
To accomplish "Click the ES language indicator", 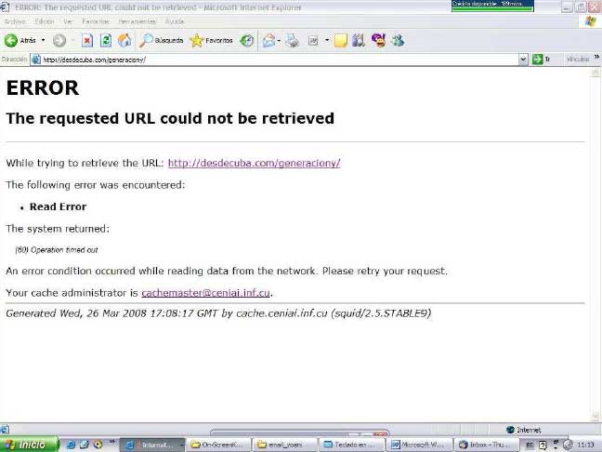I will coord(529,445).
